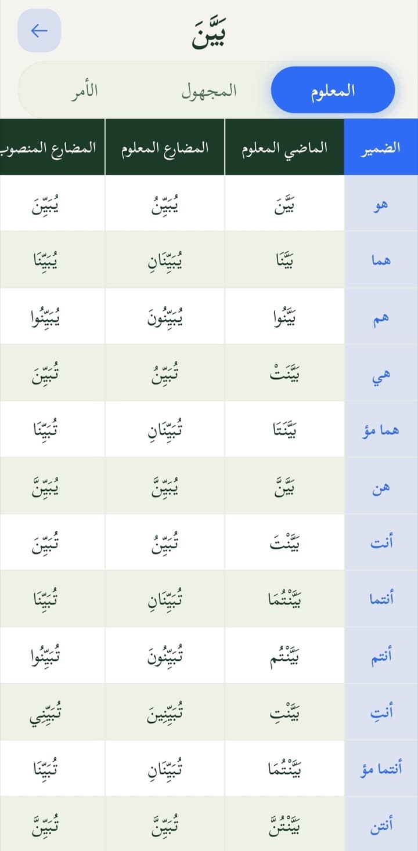
Task: Select the المضارع المعلوم column header
Action: pyautogui.click(x=165, y=147)
